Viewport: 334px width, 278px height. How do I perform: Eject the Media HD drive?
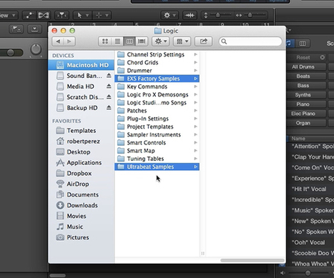(109, 86)
